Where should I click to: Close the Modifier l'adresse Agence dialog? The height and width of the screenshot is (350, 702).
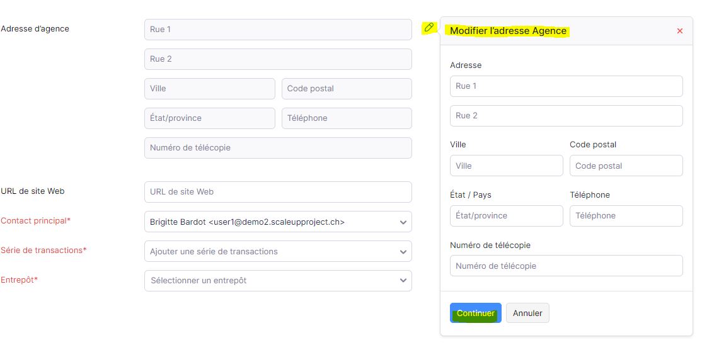pos(679,31)
